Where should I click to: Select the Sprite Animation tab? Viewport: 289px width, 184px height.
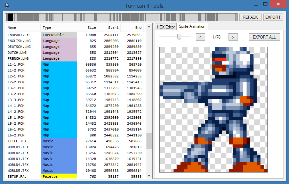(x=192, y=26)
